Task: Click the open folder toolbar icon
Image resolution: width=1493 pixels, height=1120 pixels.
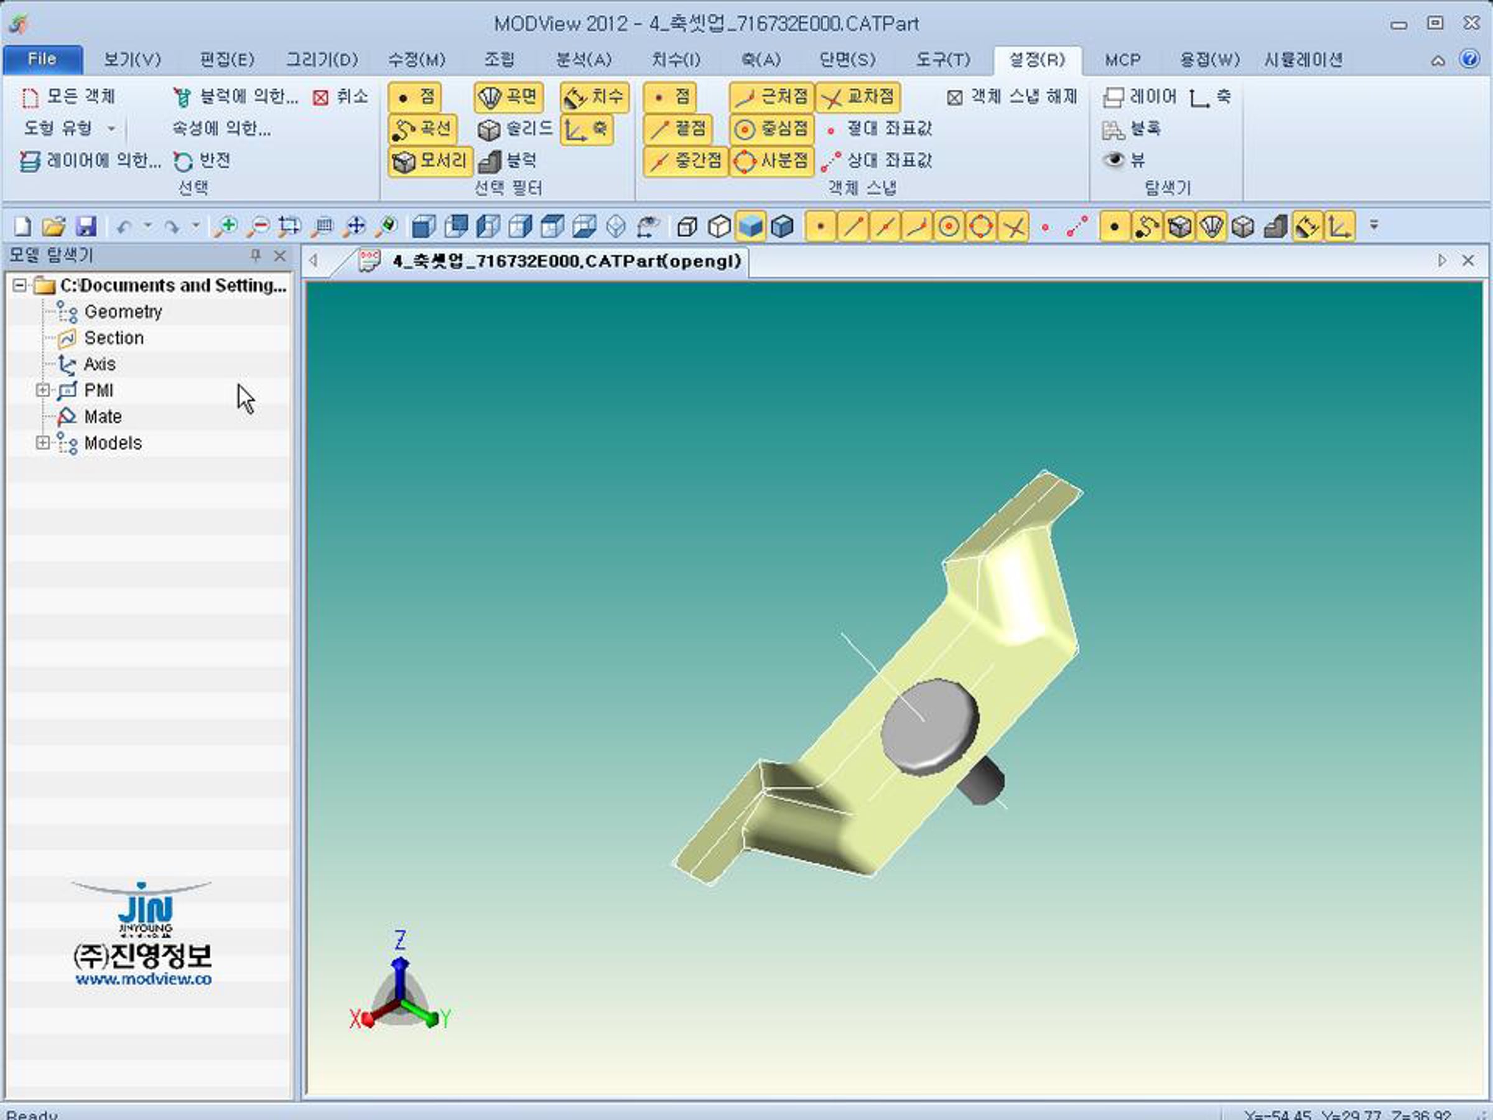Action: (x=54, y=226)
